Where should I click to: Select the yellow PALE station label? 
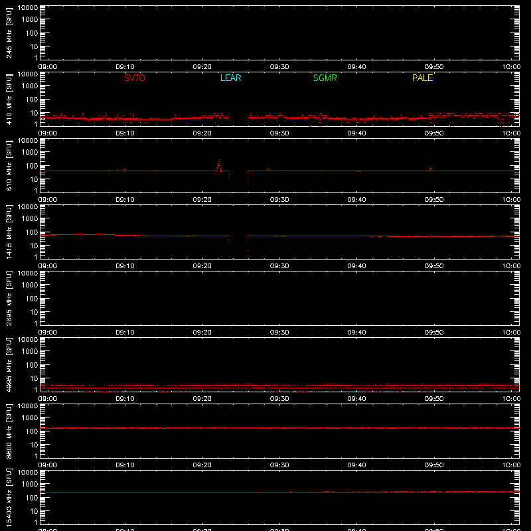coord(422,78)
